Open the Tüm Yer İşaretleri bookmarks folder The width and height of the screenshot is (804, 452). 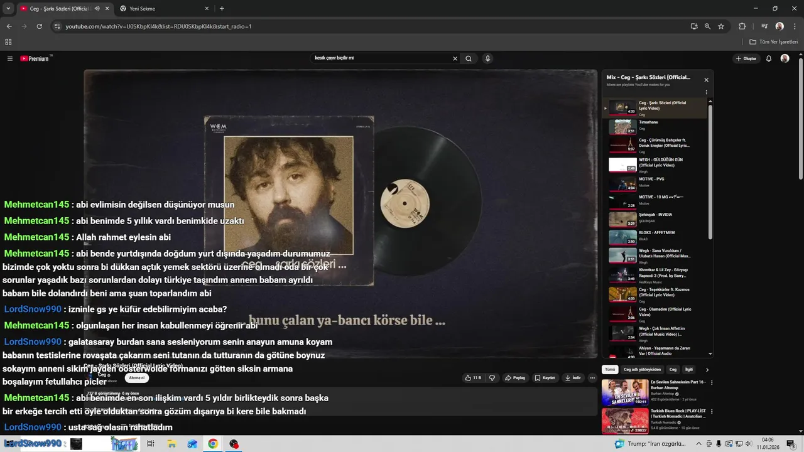(774, 42)
